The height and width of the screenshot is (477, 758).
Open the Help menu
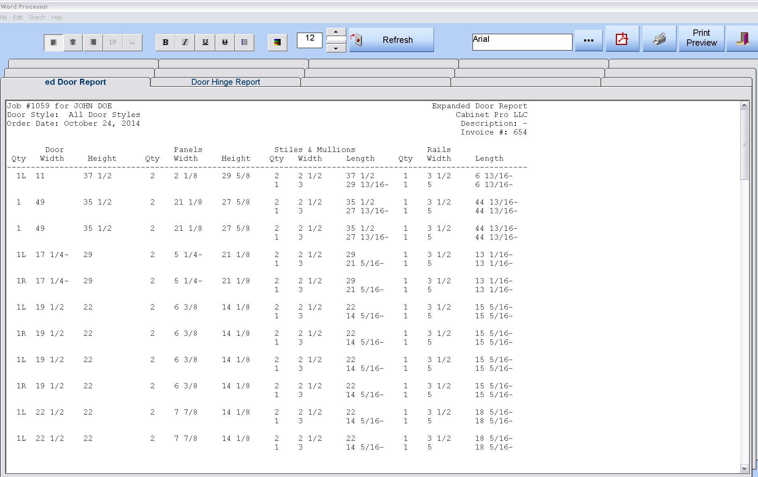[57, 18]
